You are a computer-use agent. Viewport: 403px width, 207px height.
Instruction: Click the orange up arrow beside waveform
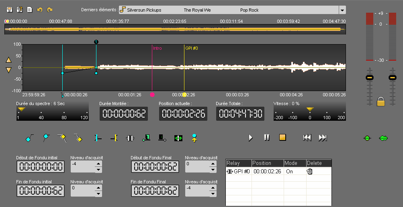coord(8,60)
